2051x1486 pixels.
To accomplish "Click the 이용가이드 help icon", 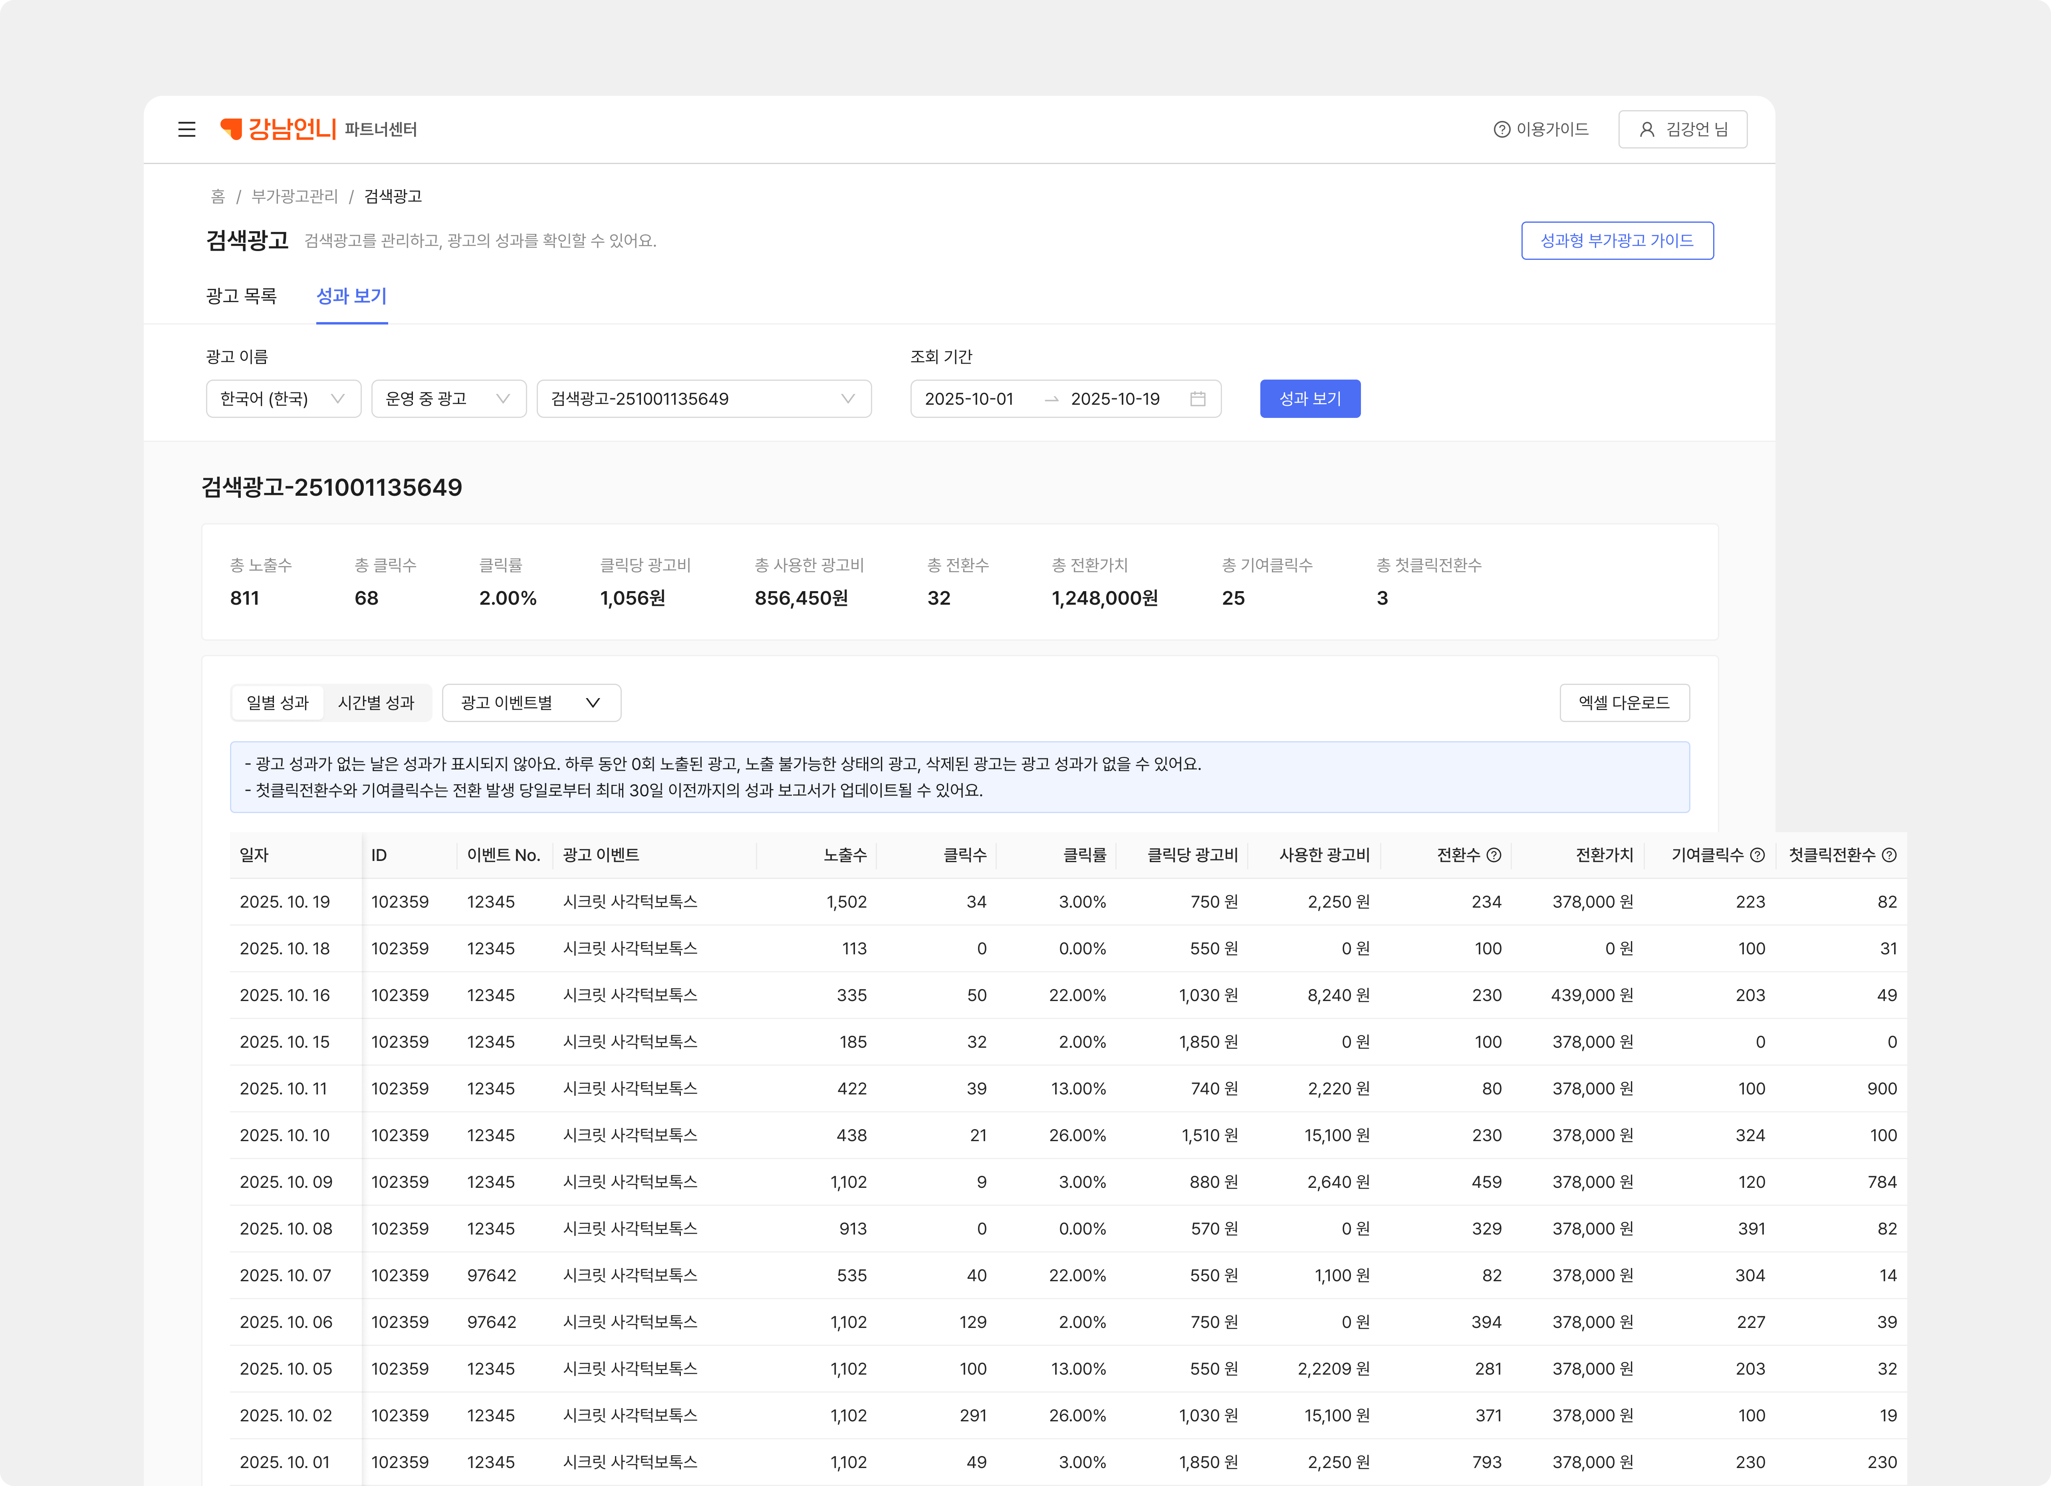I will tap(1501, 129).
